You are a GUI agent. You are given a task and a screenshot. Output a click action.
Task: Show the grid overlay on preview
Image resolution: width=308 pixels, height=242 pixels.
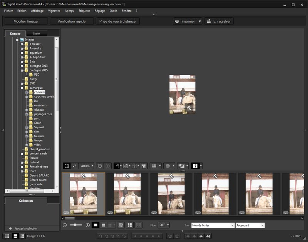point(154,166)
